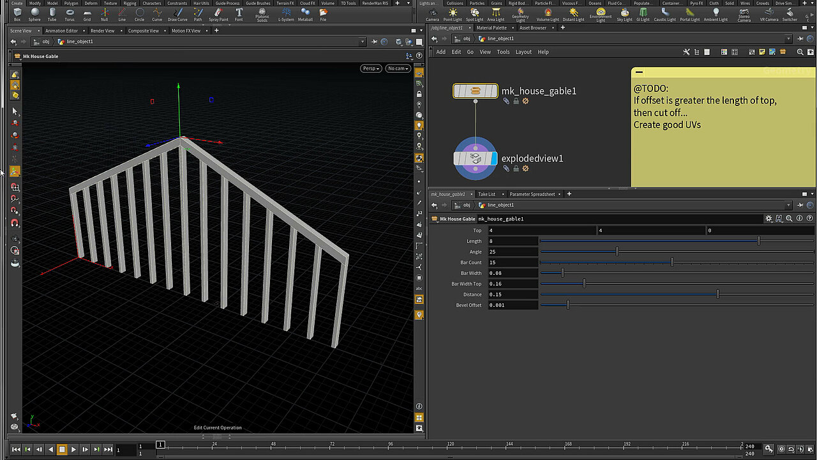The image size is (817, 460).
Task: Select the Tube shelf tool
Action: [x=52, y=14]
